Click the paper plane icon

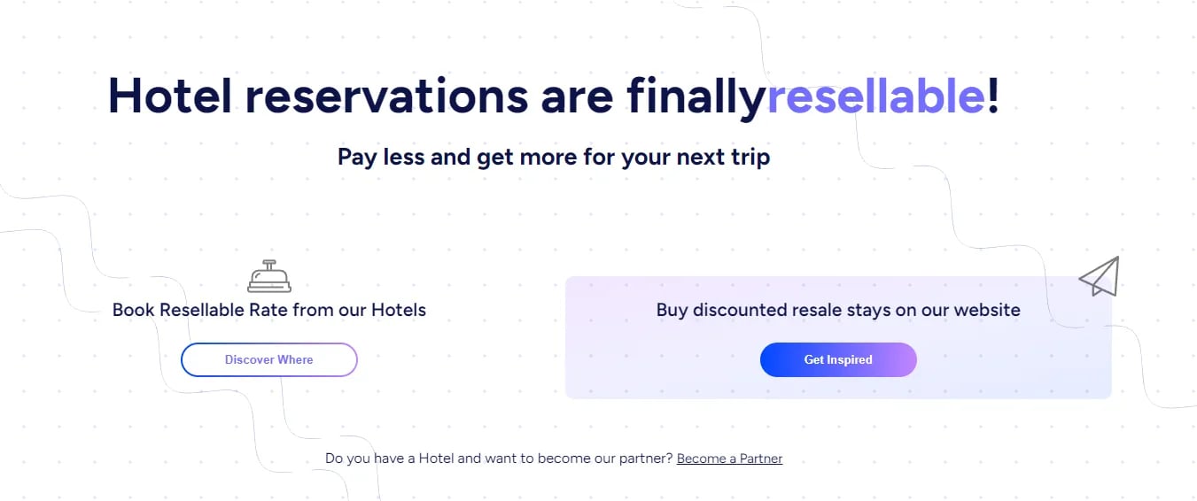1100,276
